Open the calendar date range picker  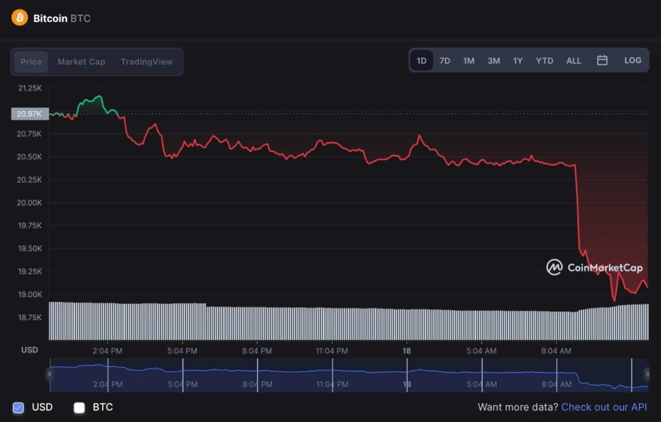[x=602, y=60]
